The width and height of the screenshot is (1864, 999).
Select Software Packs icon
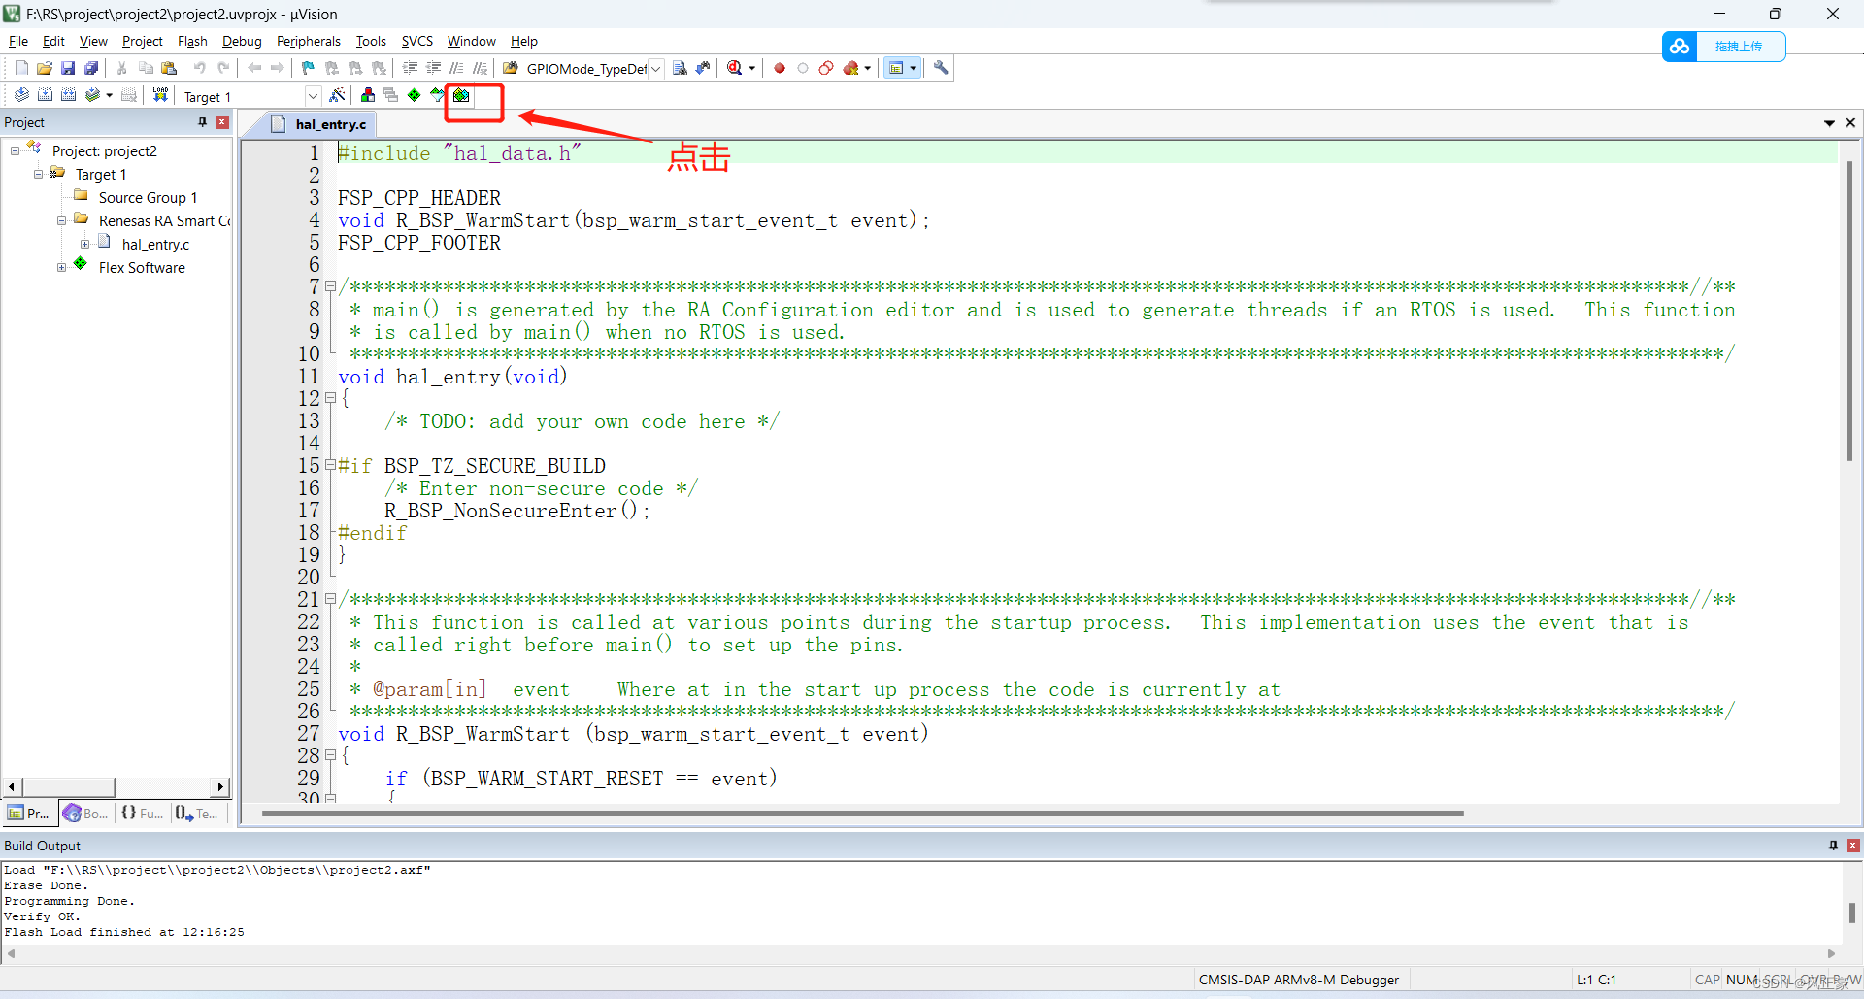click(437, 95)
